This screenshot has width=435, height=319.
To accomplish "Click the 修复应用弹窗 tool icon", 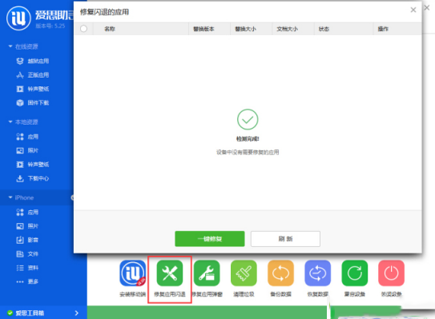I will click(207, 273).
